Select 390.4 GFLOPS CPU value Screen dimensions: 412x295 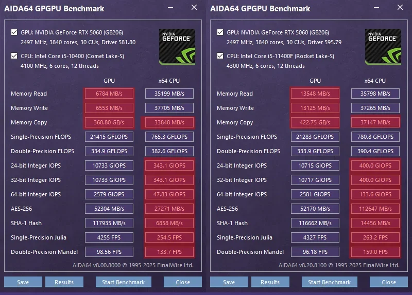tap(375, 151)
